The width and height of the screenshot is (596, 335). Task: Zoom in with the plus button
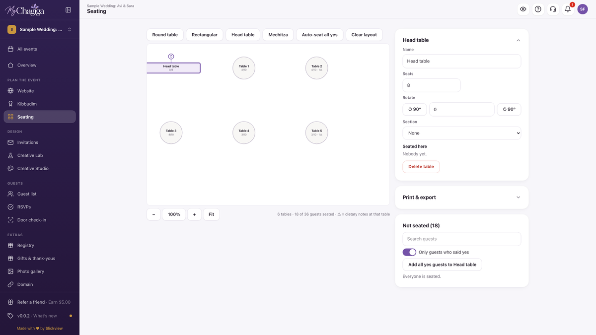tap(194, 214)
